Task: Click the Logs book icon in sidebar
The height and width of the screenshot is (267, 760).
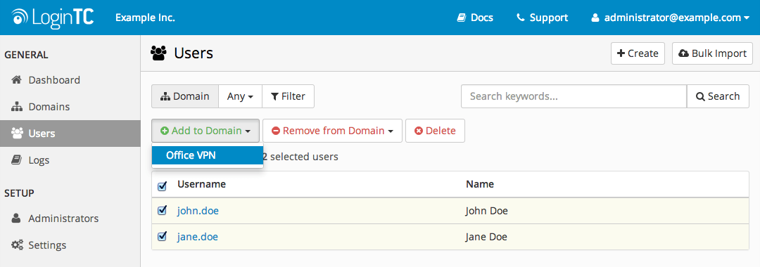Action: (x=16, y=160)
